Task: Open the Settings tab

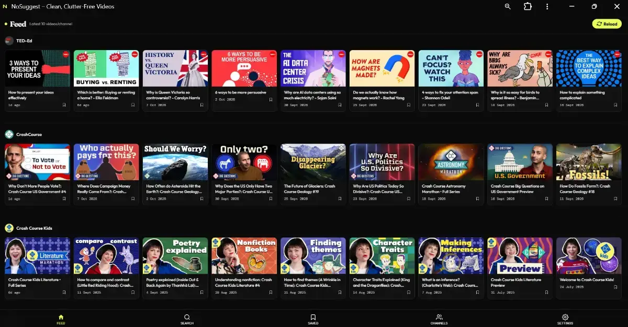Action: coord(565,319)
